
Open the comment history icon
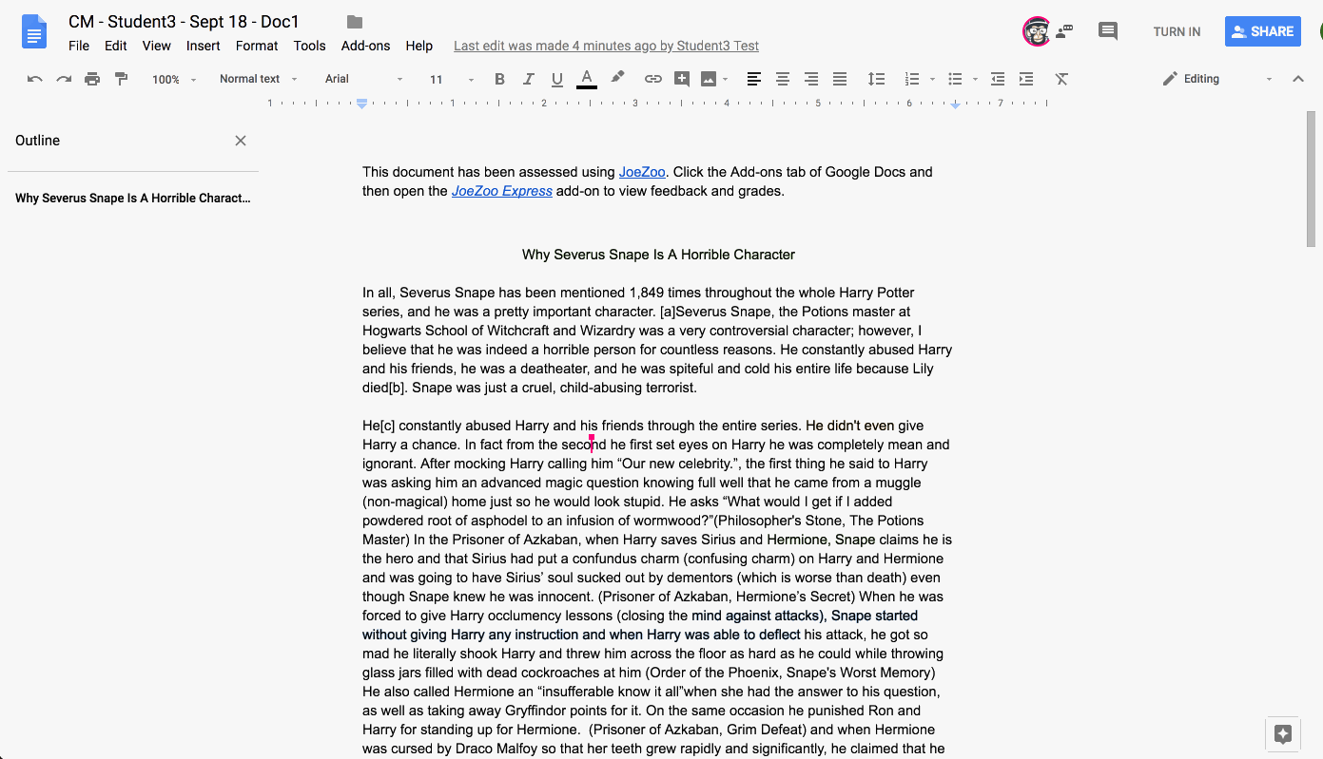click(1108, 31)
